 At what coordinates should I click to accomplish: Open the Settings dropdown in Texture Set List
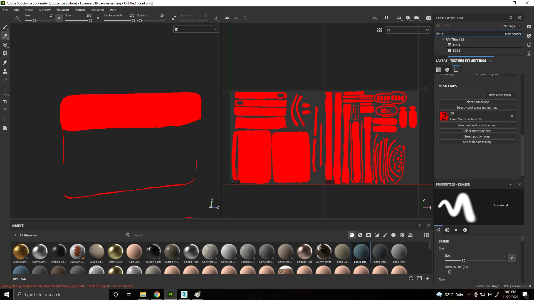coord(512,26)
